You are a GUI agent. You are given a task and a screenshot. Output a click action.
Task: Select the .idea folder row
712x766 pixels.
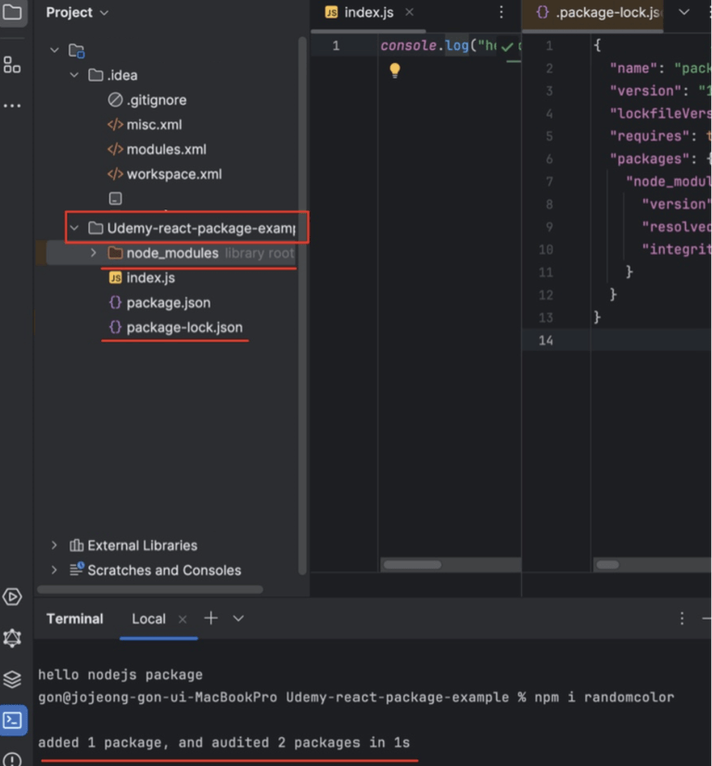point(122,75)
